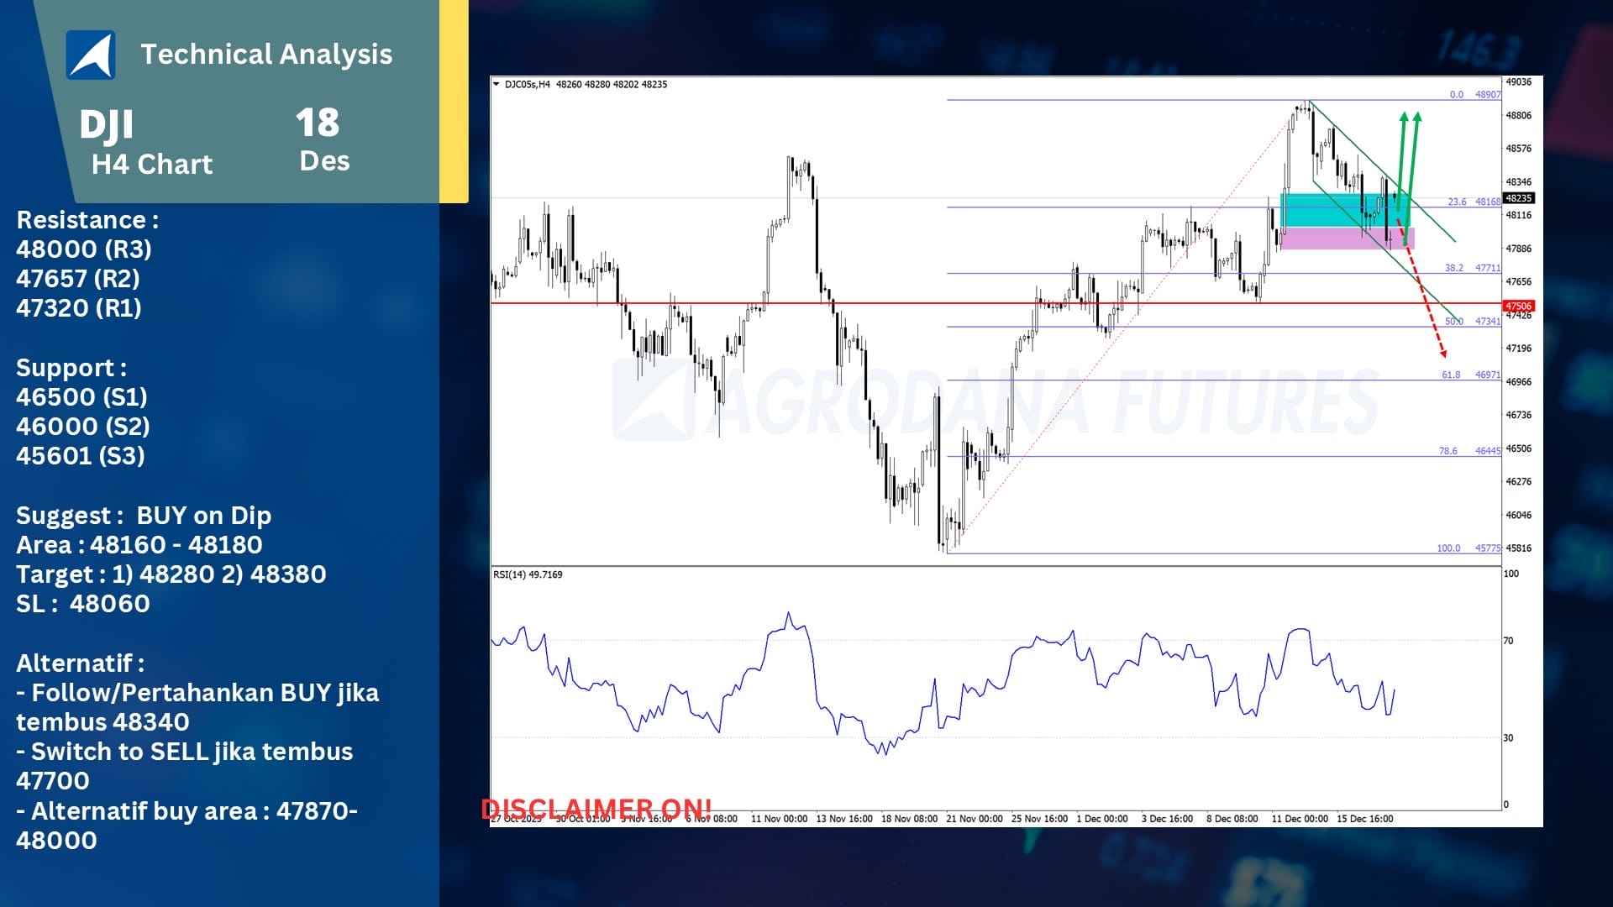Click the black 48235 current price tag
This screenshot has height=907, width=1613.
click(x=1518, y=198)
